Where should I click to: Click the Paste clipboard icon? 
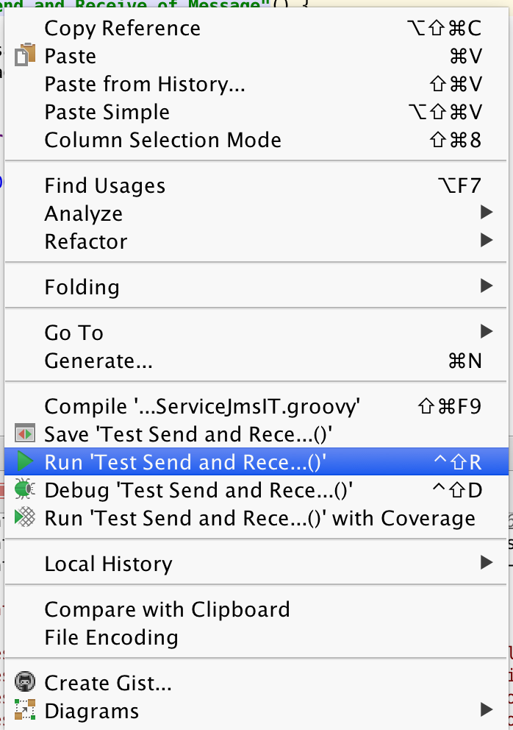point(25,54)
